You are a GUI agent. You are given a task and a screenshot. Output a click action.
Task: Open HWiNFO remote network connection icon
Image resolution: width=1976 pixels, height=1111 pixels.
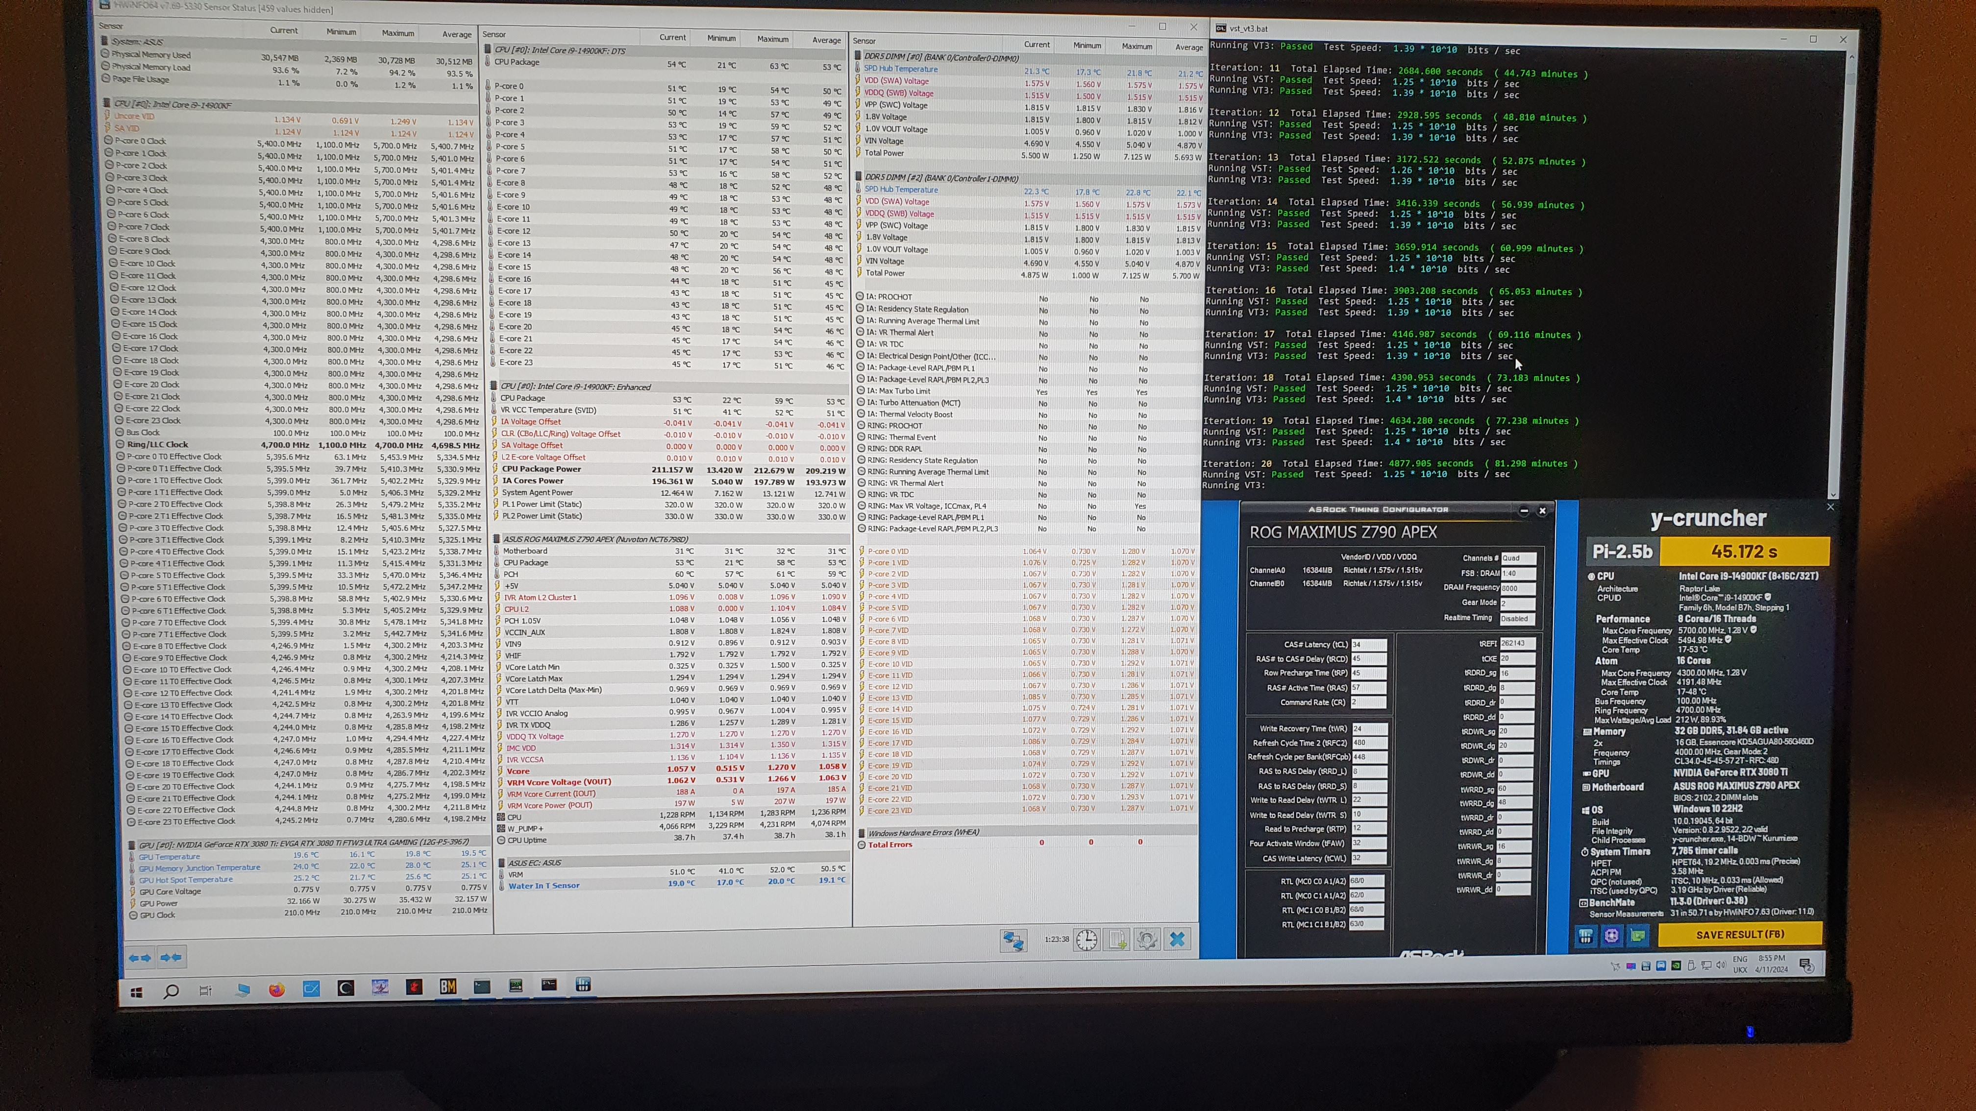click(x=1013, y=940)
